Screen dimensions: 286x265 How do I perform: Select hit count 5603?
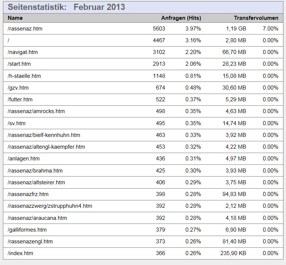pos(159,29)
